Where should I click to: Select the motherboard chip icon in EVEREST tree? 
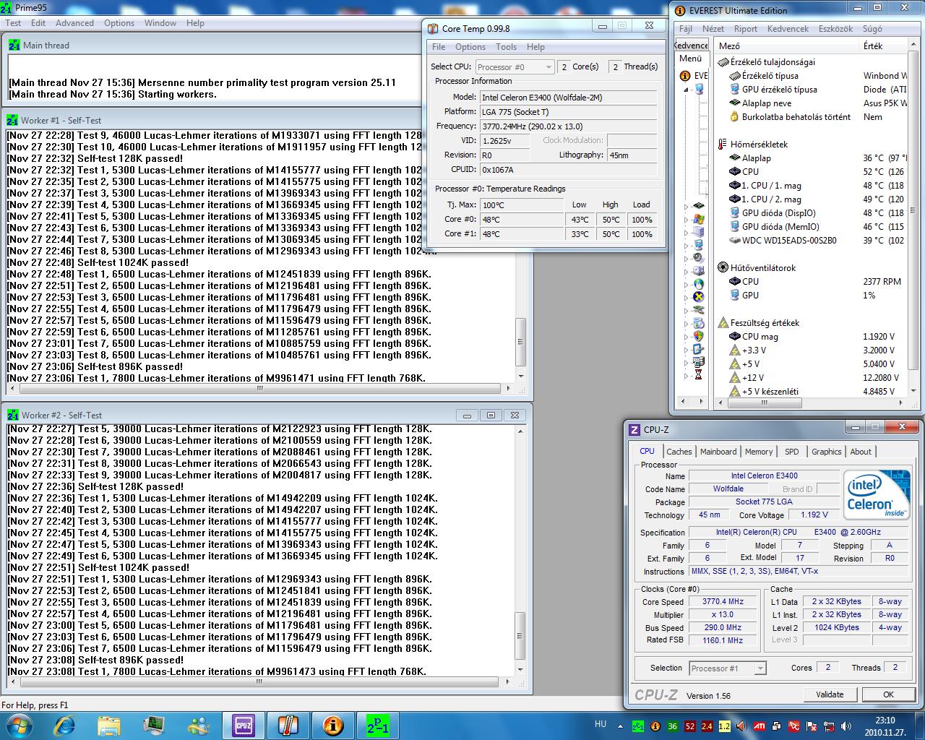(699, 205)
